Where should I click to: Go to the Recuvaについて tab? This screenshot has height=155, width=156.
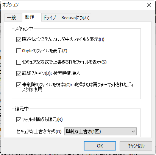(x=75, y=18)
